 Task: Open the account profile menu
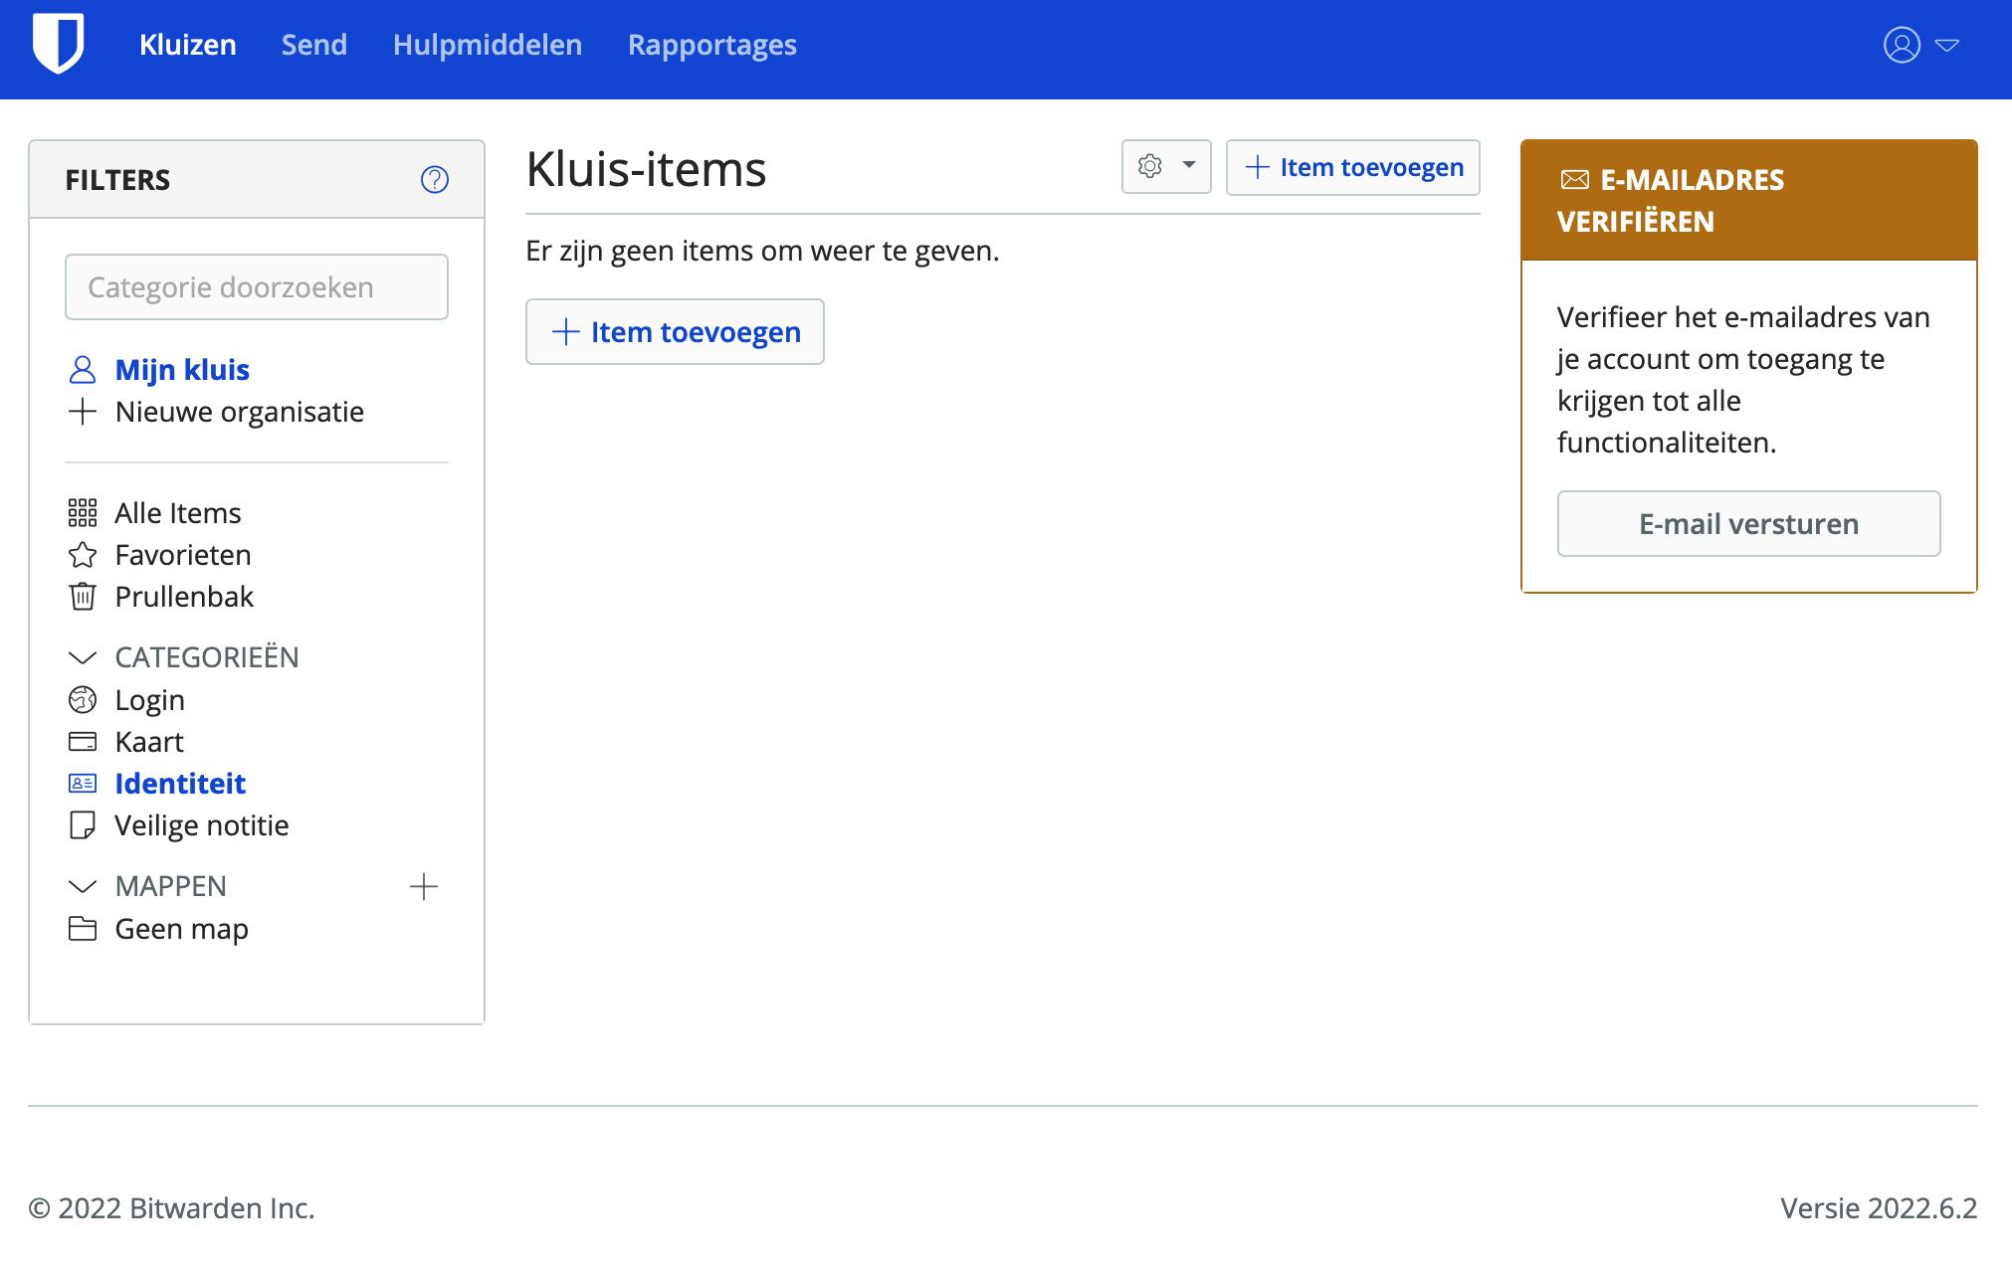(x=1919, y=46)
